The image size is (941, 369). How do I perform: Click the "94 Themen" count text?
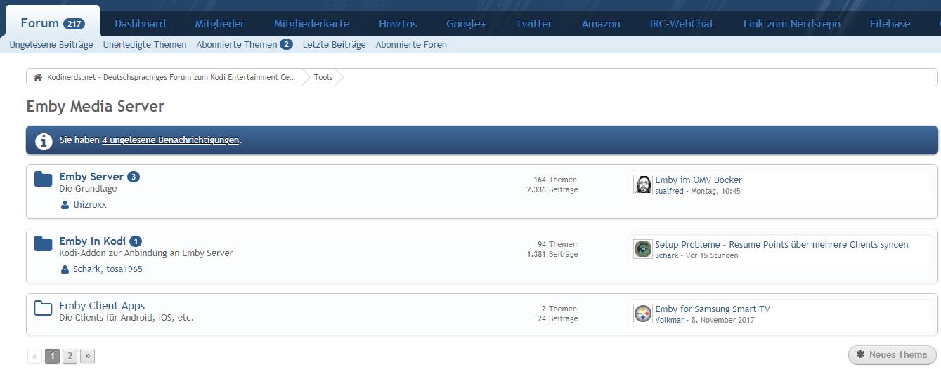pos(557,244)
